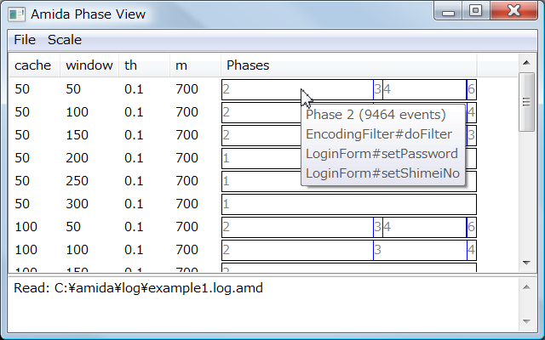Click the th column header

pyautogui.click(x=143, y=65)
